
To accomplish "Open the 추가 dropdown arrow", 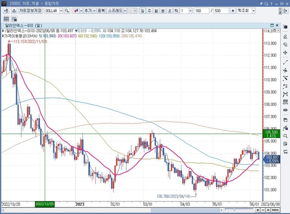I will [x=95, y=11].
